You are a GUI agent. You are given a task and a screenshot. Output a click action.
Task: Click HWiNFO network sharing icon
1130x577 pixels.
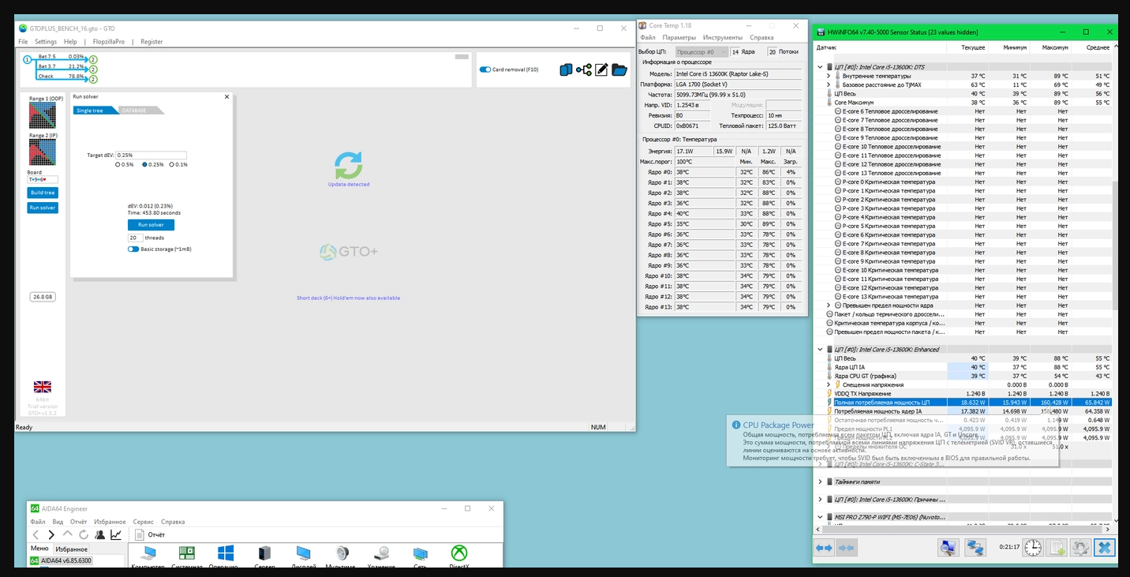pyautogui.click(x=975, y=548)
